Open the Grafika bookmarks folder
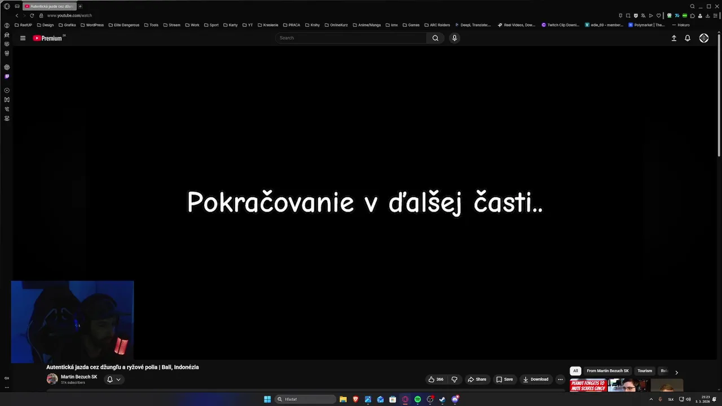 (67, 25)
